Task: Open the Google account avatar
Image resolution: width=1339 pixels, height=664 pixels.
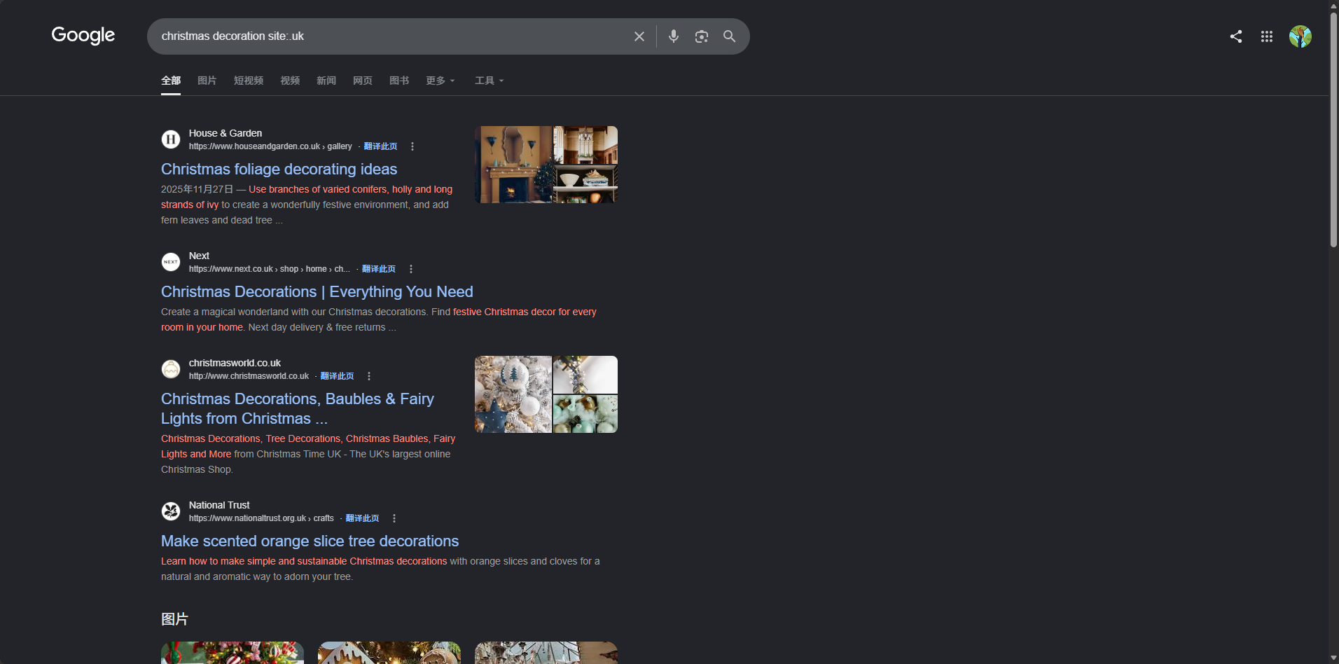Action: point(1300,36)
